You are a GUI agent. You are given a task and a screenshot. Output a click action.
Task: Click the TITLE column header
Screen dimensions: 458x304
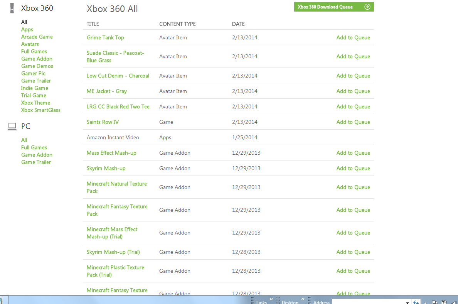click(93, 24)
